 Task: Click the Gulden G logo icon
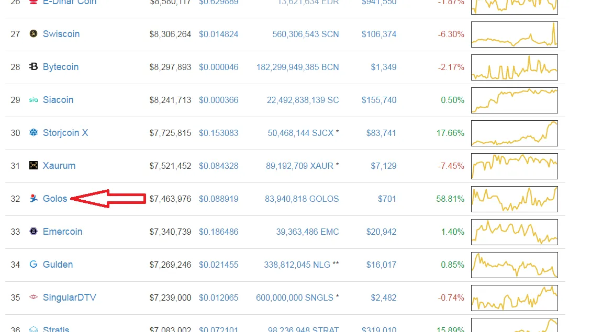click(x=34, y=264)
